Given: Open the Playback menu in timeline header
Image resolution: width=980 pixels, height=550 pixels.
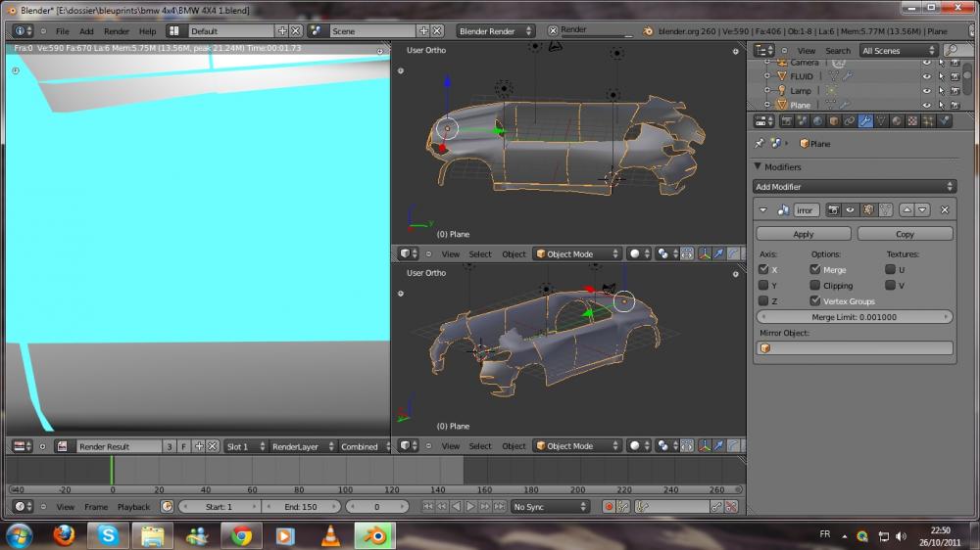Looking at the screenshot, I should coord(133,507).
